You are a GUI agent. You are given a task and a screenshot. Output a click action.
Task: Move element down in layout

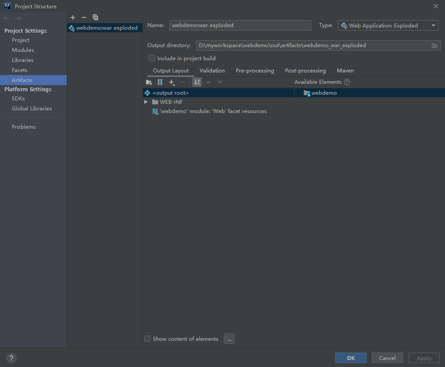pyautogui.click(x=220, y=82)
